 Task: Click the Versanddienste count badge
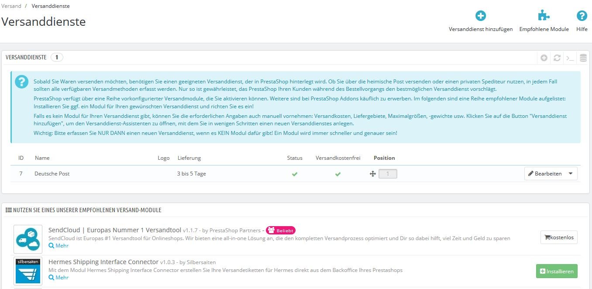click(x=57, y=57)
